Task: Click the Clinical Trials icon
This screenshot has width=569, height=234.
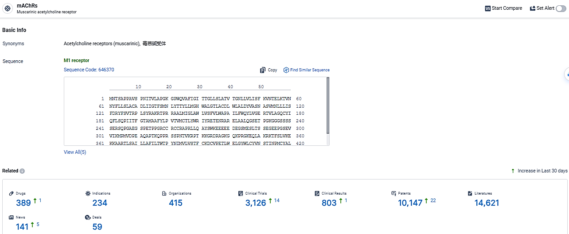Action: (x=241, y=194)
